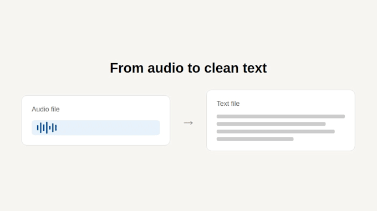Click the empty part of the light-blue audio bar
This screenshot has height=211, width=377.
[108, 128]
